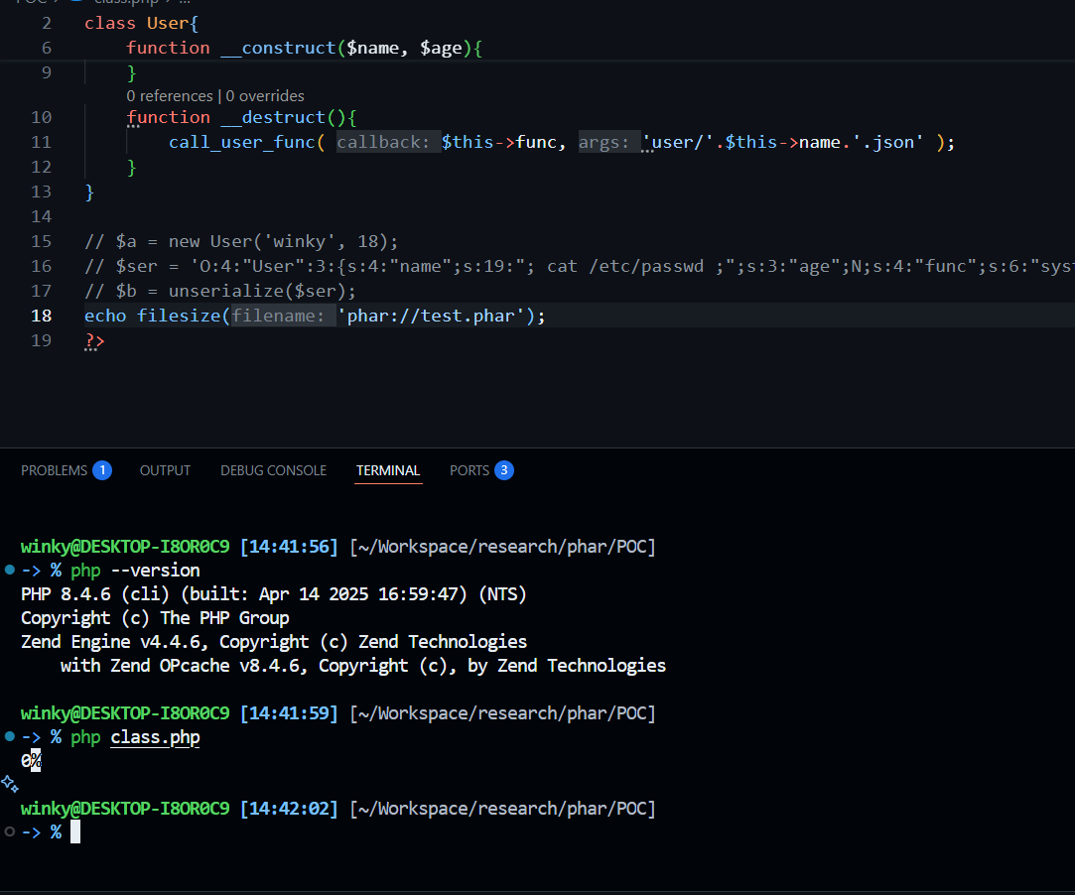Place cursor in the 'phar://test.phar' string

pos(436,316)
